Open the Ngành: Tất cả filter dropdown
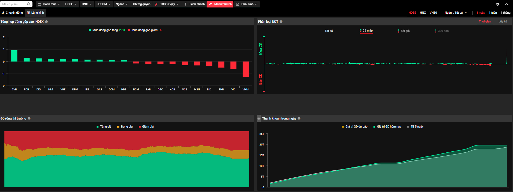The width and height of the screenshot is (513, 192). tap(456, 13)
